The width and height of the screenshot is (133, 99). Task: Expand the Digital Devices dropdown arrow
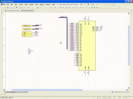[107, 4]
